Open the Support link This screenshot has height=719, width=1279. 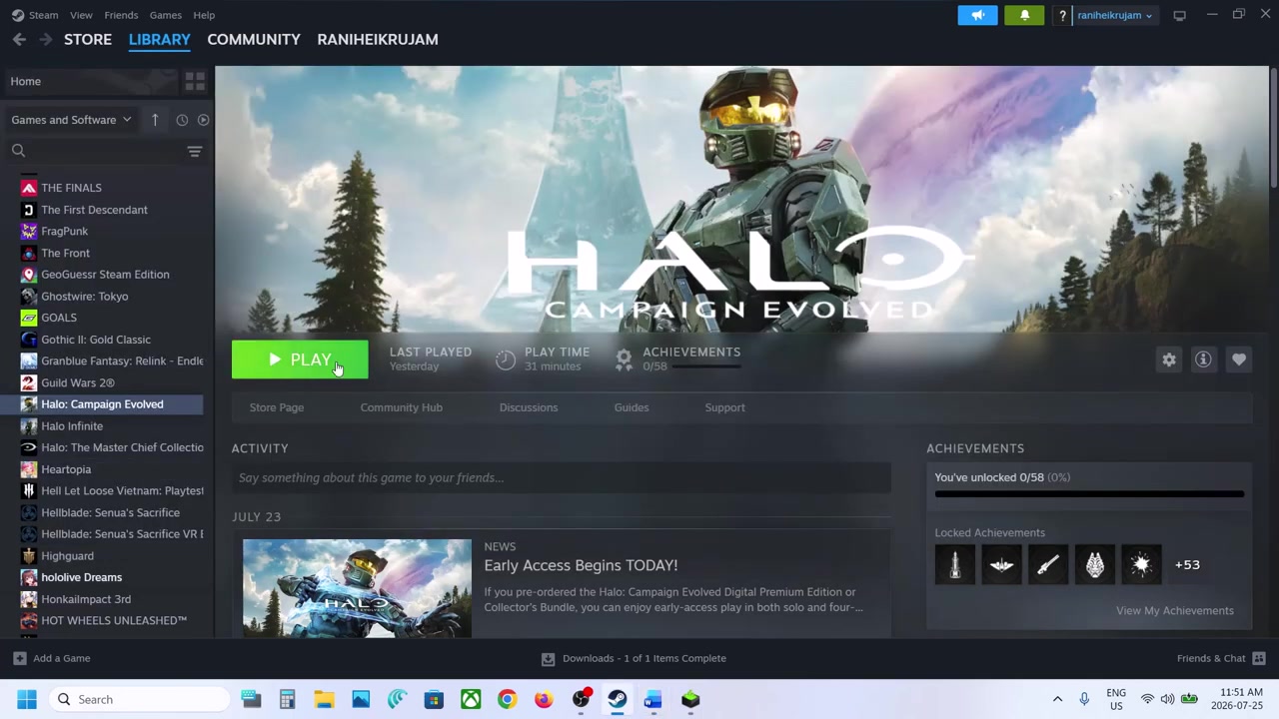tap(724, 407)
